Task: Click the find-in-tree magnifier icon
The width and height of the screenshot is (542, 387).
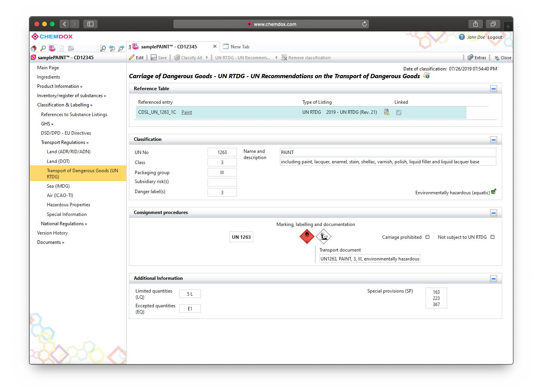Action: click(x=103, y=48)
